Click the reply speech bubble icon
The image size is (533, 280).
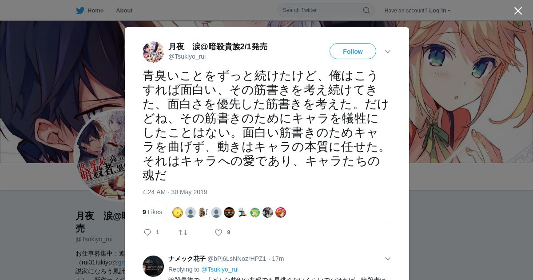[x=148, y=232]
